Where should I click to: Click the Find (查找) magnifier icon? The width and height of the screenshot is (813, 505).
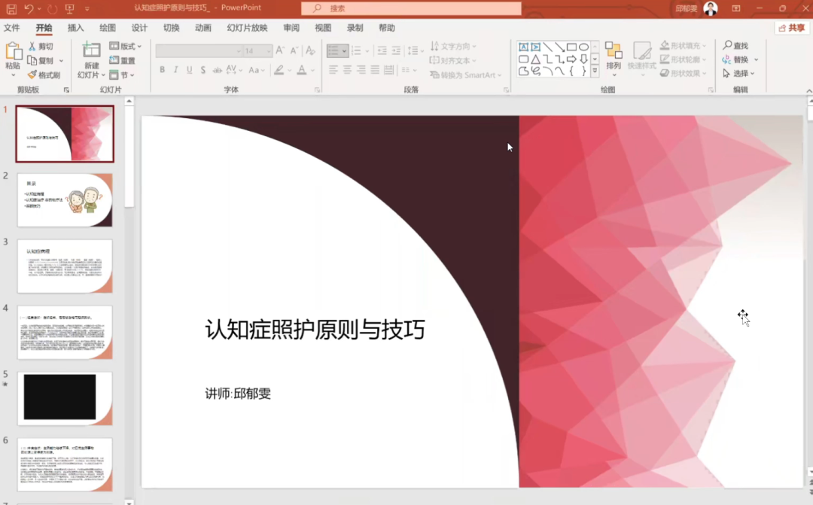pyautogui.click(x=728, y=46)
